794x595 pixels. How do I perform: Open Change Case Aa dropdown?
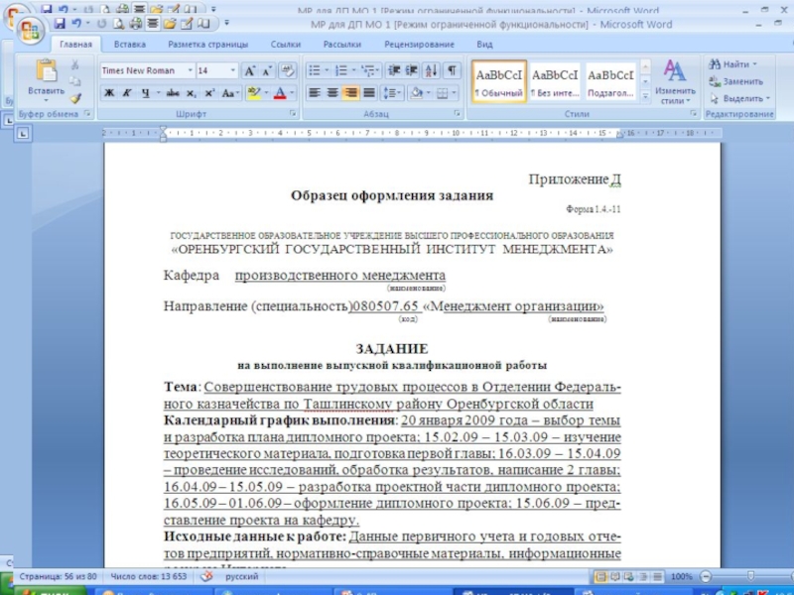(230, 93)
